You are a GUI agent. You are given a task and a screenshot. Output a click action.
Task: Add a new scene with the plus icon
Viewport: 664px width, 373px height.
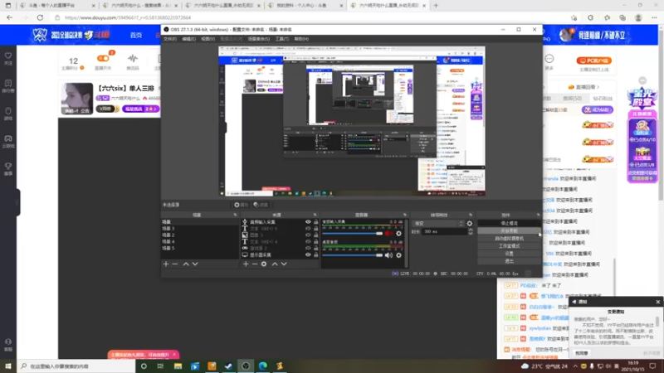(x=166, y=264)
